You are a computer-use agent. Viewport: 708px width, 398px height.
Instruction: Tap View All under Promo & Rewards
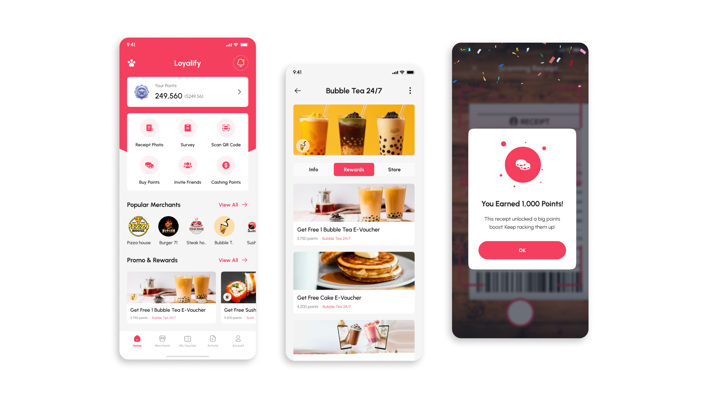pyautogui.click(x=232, y=260)
